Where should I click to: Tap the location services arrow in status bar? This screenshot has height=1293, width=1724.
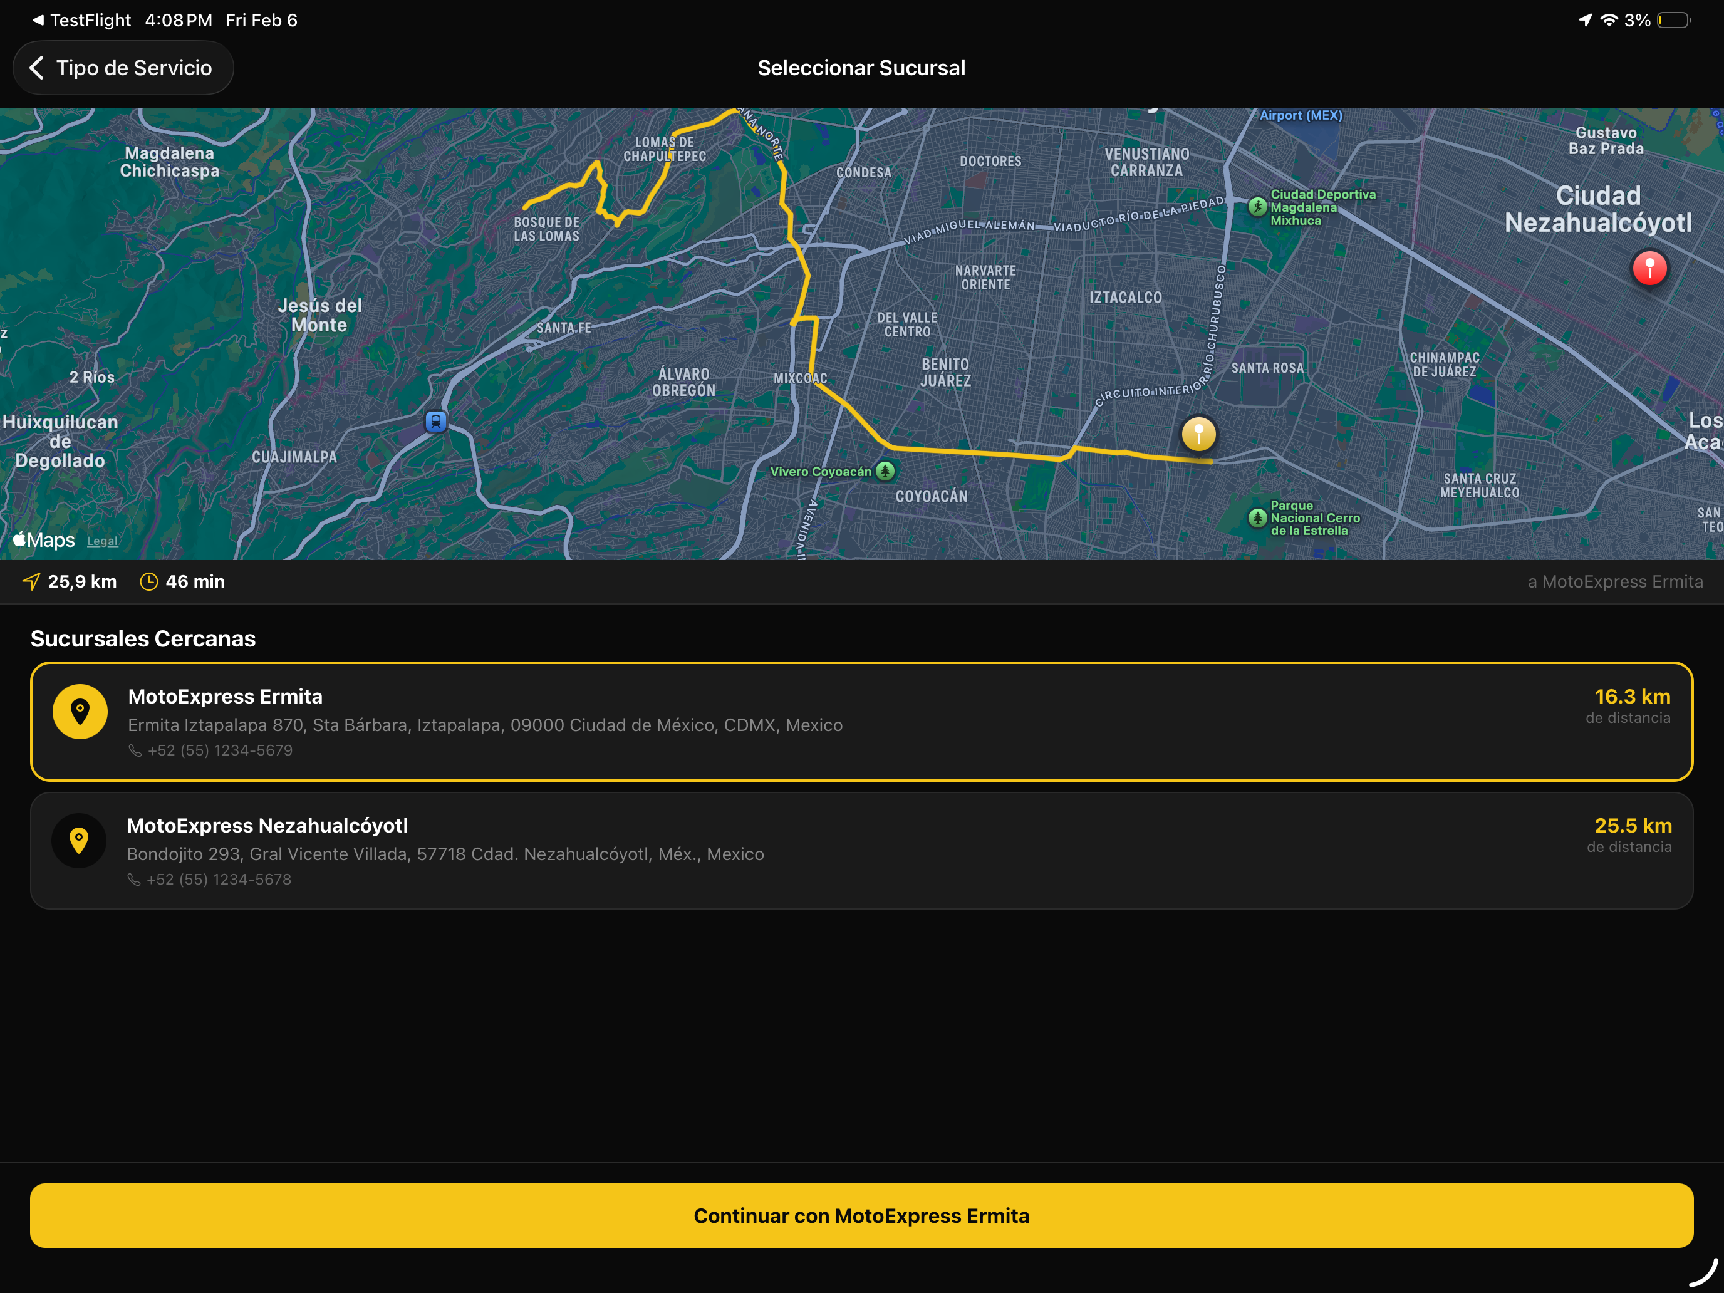[1586, 20]
